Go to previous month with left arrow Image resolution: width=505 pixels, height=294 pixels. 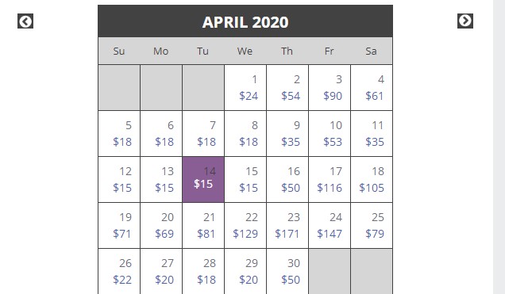[25, 21]
